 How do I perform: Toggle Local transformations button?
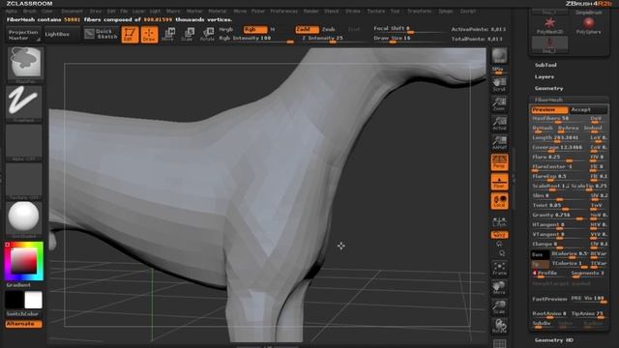(499, 201)
